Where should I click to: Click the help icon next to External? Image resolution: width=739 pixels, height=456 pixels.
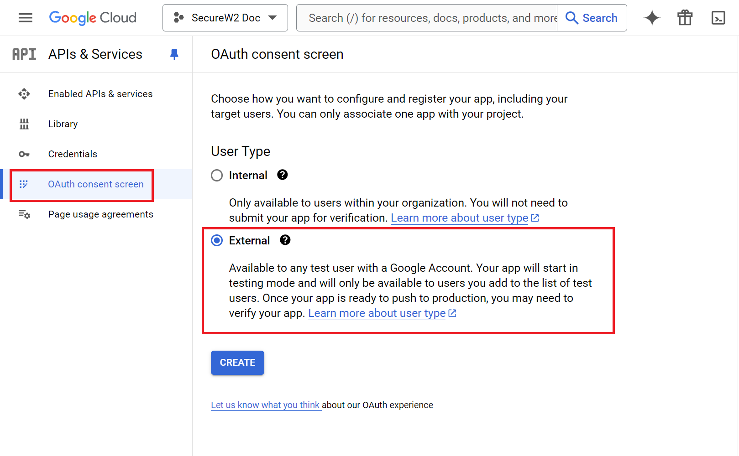(285, 240)
